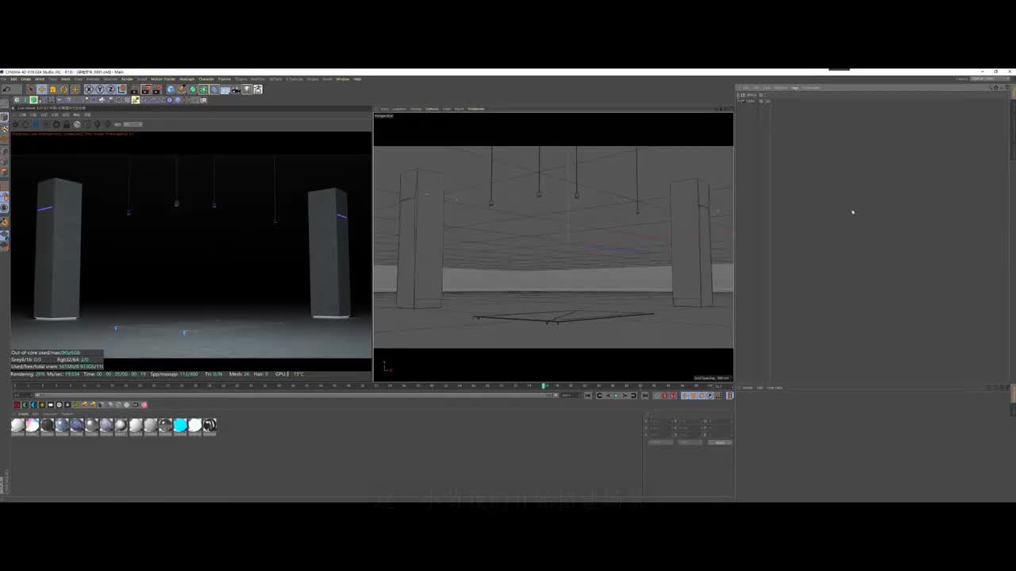Select the Spline Pen tool icon
The height and width of the screenshot is (571, 1016).
(x=182, y=89)
